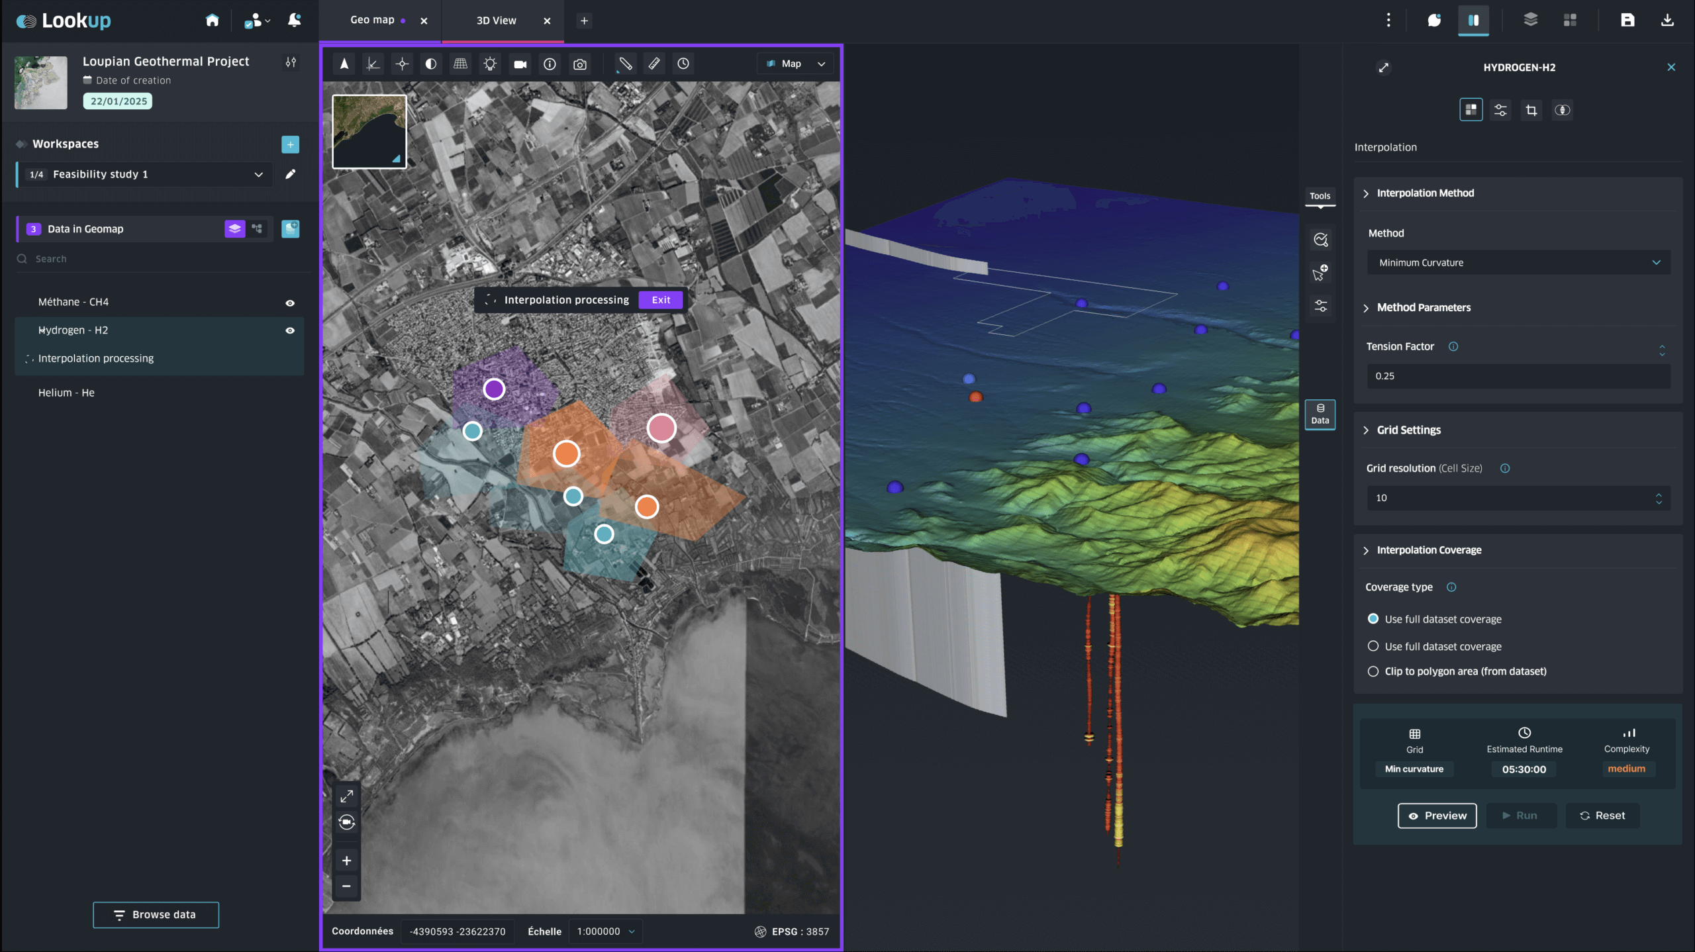Switch to the Geo map tab
Screen dimensions: 1695x952
click(372, 21)
